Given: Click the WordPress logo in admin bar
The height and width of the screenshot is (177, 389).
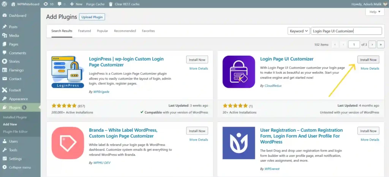Looking at the screenshot, I should coord(4,4).
